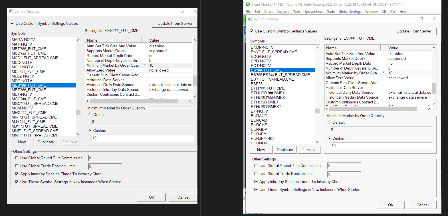Open the Analysis menu
The height and width of the screenshot is (216, 448).
pos(282,12)
